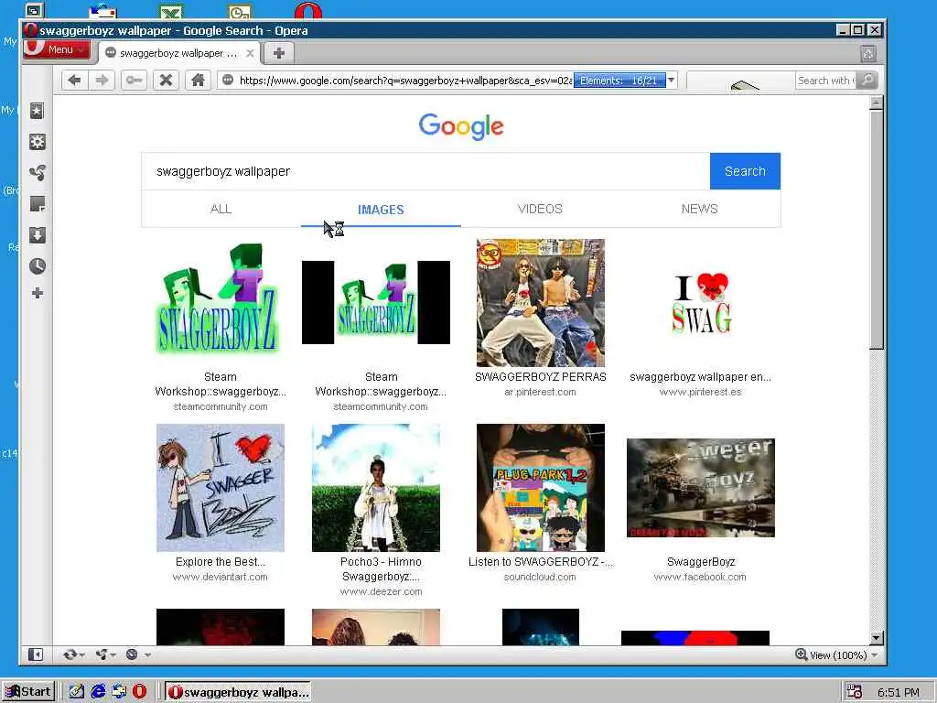Stop page loading with X button
Screen dimensions: 937x703
pos(167,81)
